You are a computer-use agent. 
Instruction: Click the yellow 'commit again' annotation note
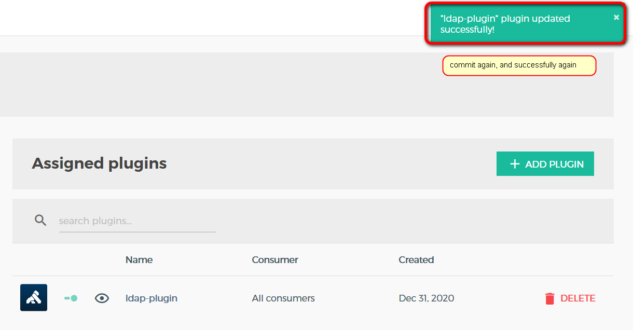tap(519, 65)
